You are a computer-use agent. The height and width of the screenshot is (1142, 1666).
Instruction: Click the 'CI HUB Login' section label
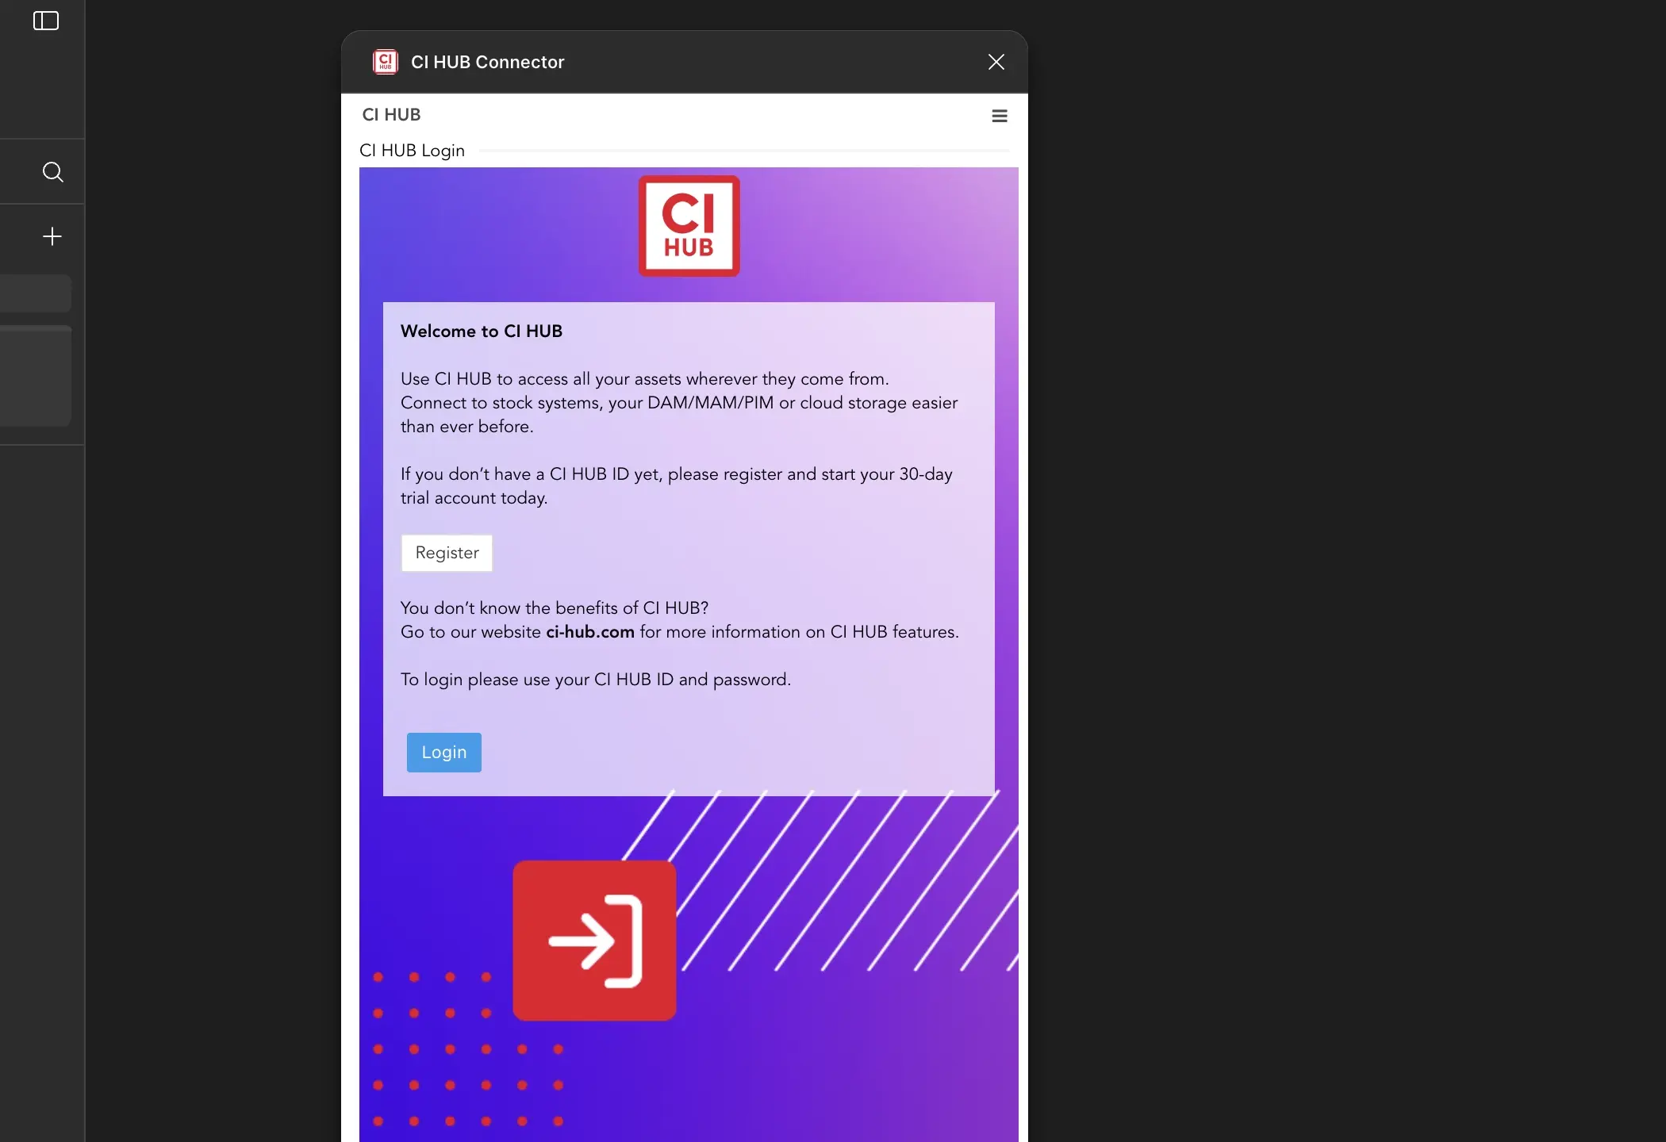pyautogui.click(x=412, y=151)
